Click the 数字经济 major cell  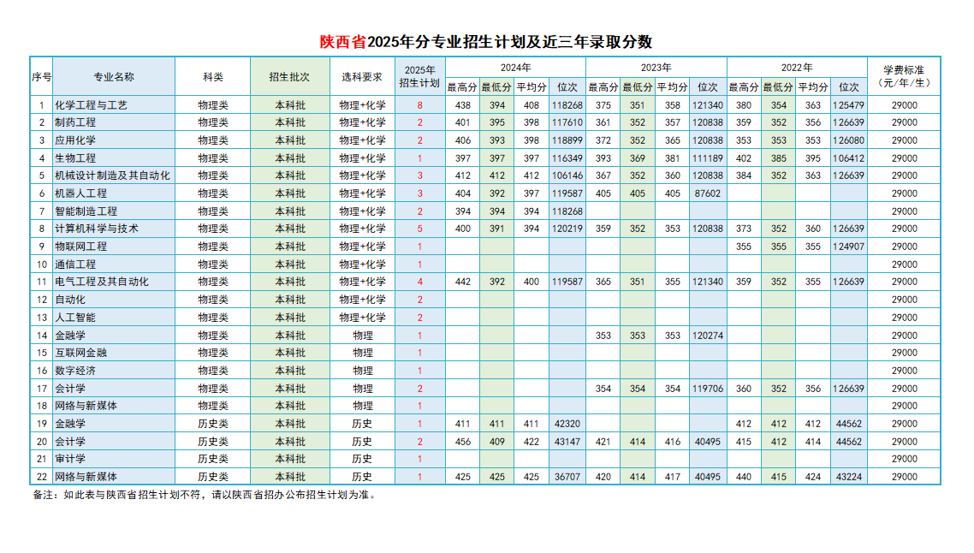coord(74,371)
